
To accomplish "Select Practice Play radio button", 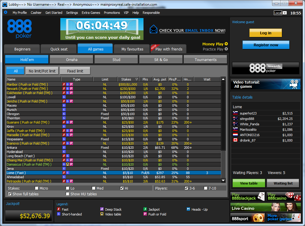I will tap(226, 49).
